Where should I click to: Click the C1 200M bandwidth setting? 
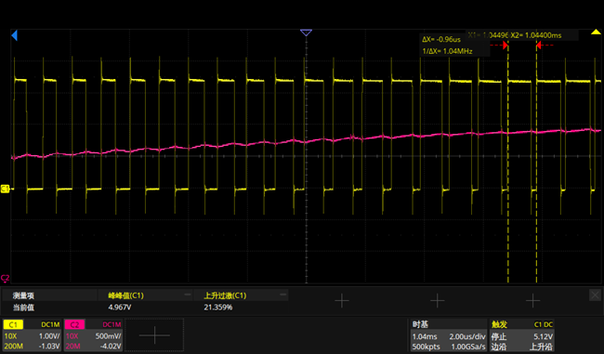(14, 346)
